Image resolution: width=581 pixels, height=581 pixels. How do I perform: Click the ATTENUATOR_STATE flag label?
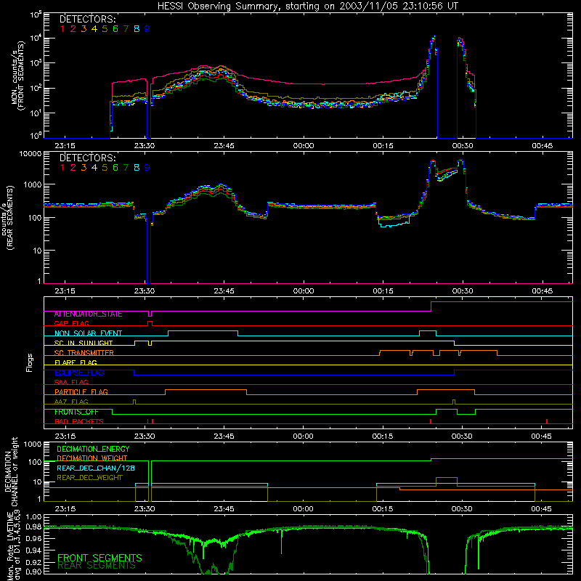tap(88, 314)
